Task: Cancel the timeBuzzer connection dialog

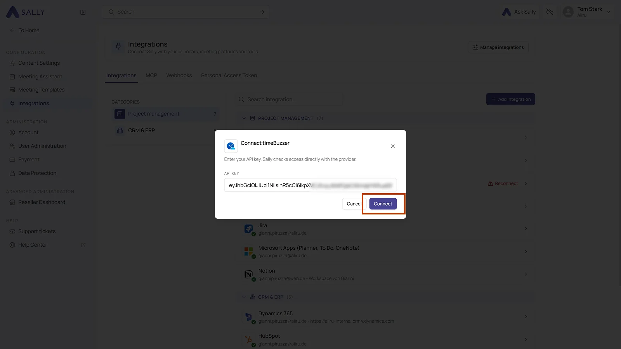Action: click(354, 204)
